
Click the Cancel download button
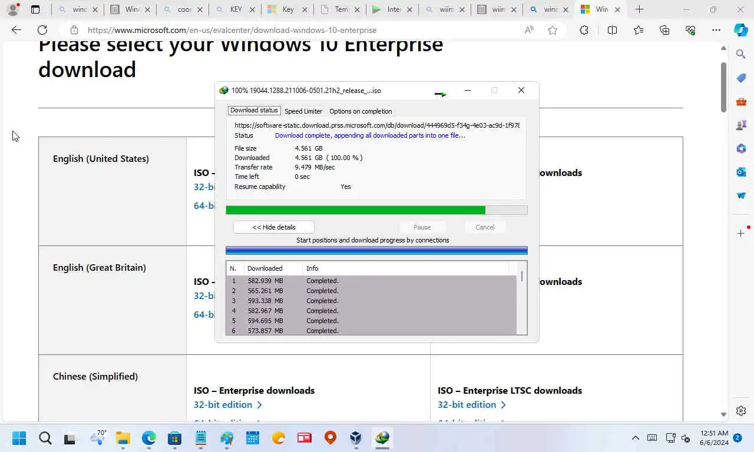pos(485,227)
